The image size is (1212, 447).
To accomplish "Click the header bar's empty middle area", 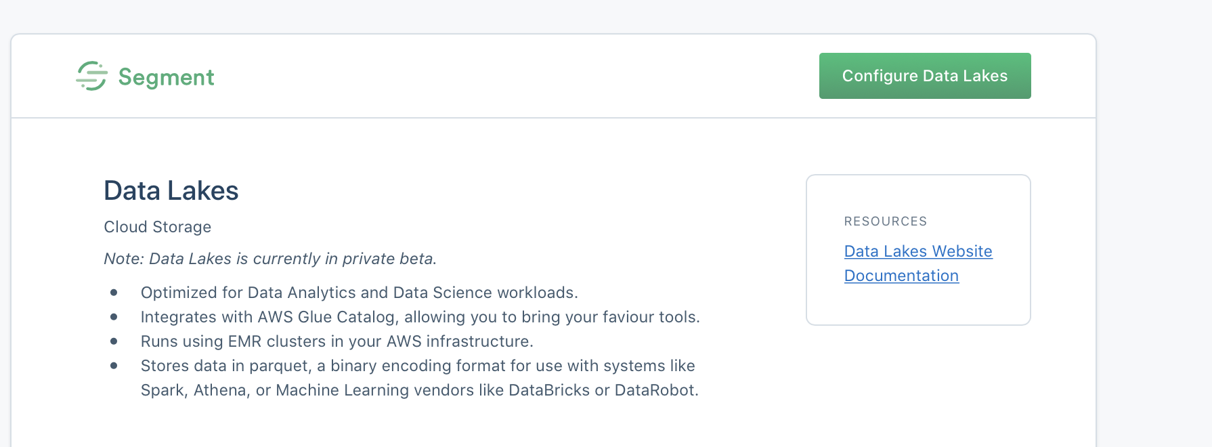I will point(515,76).
